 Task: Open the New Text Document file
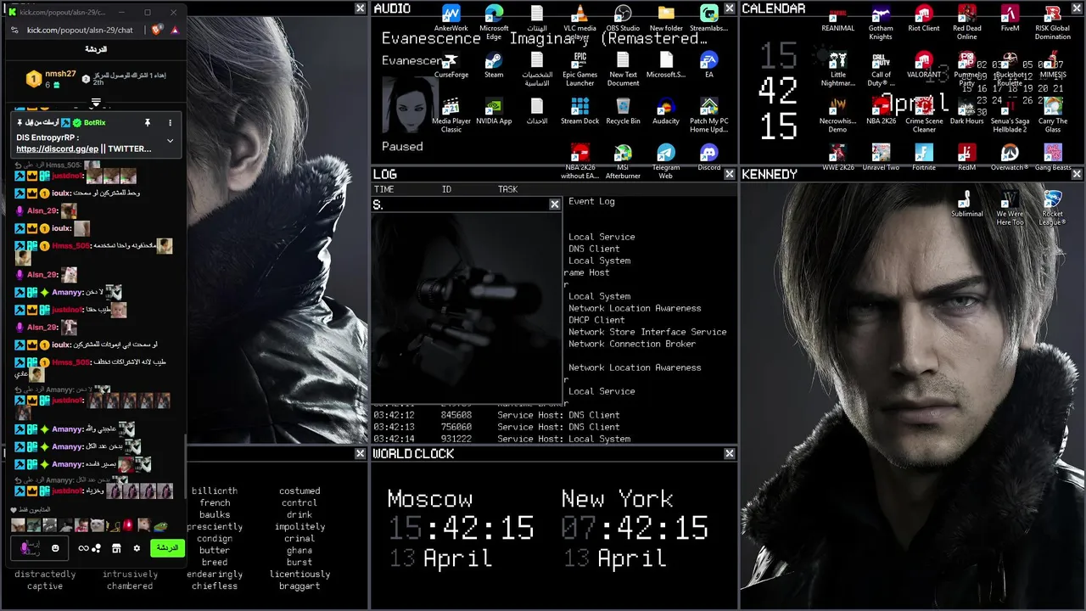click(623, 68)
